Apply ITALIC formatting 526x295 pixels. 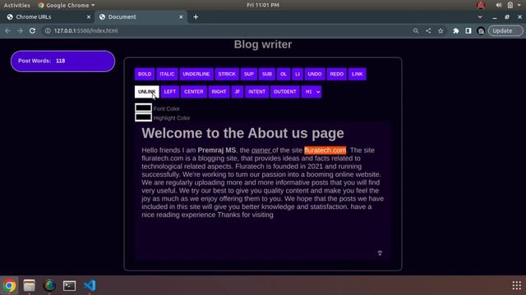[x=167, y=74]
